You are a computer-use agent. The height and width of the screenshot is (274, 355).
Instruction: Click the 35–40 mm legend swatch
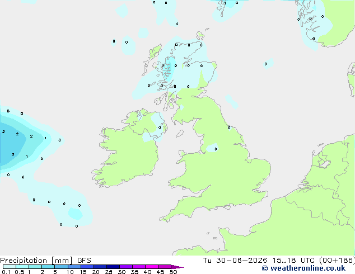coord(139,267)
